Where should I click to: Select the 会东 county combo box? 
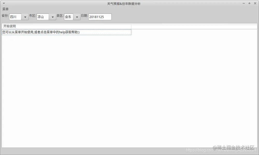point(69,17)
